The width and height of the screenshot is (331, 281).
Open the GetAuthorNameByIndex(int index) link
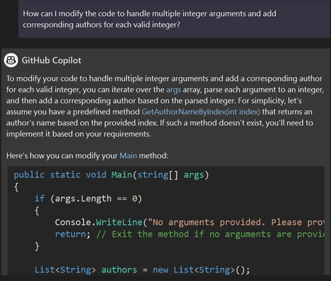[x=201, y=111]
